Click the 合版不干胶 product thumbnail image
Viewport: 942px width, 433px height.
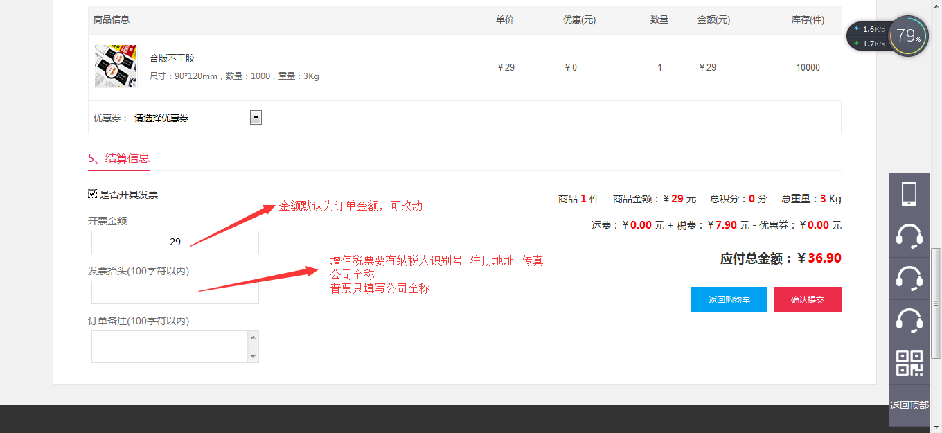click(x=116, y=67)
